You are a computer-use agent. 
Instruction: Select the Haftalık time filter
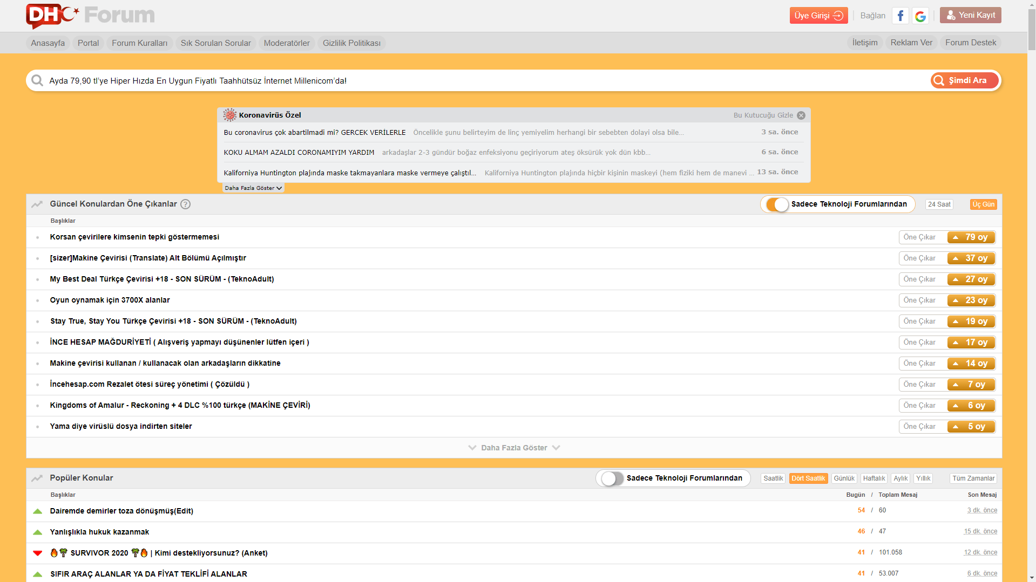click(874, 478)
